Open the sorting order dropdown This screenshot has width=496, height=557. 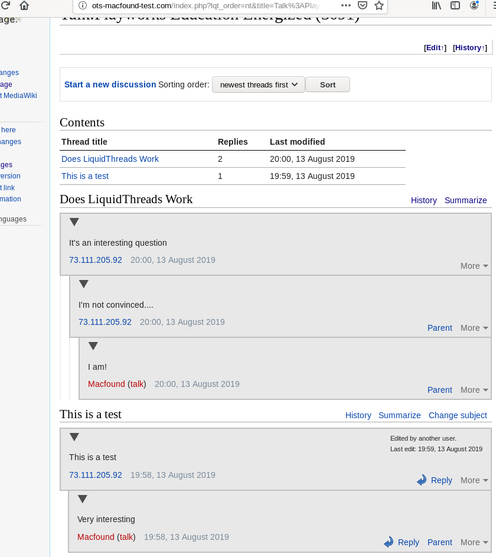coord(259,84)
